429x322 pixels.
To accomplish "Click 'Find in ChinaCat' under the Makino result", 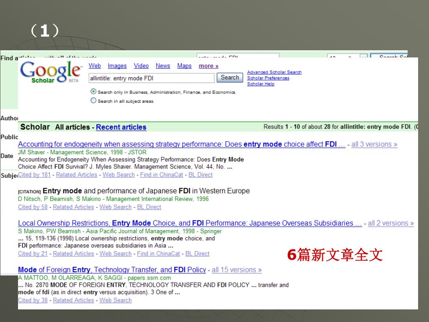I will coord(158,254).
